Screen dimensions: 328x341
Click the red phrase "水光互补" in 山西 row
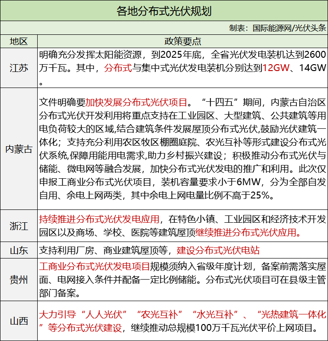215,314
